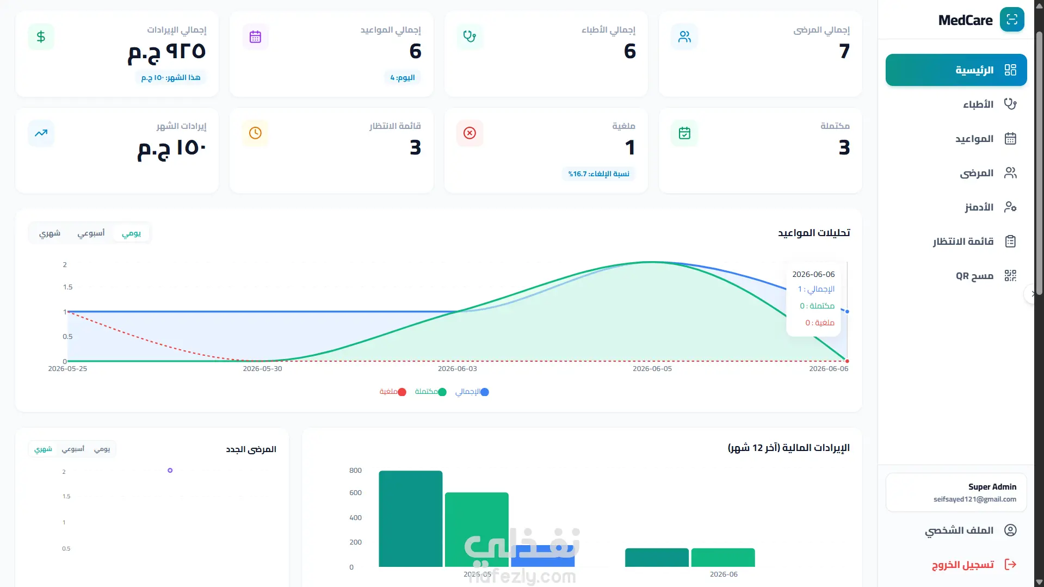Toggle مكتملة green legend series
Screen dimensions: 1044x587
[x=430, y=392]
